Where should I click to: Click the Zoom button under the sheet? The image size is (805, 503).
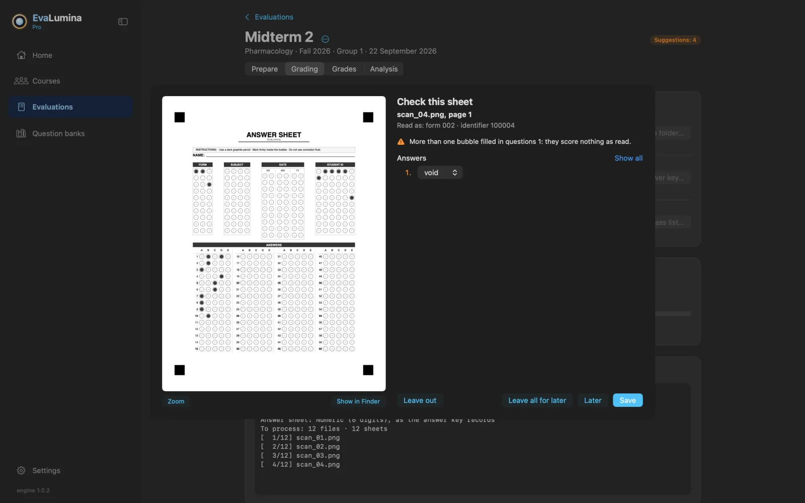pyautogui.click(x=176, y=401)
